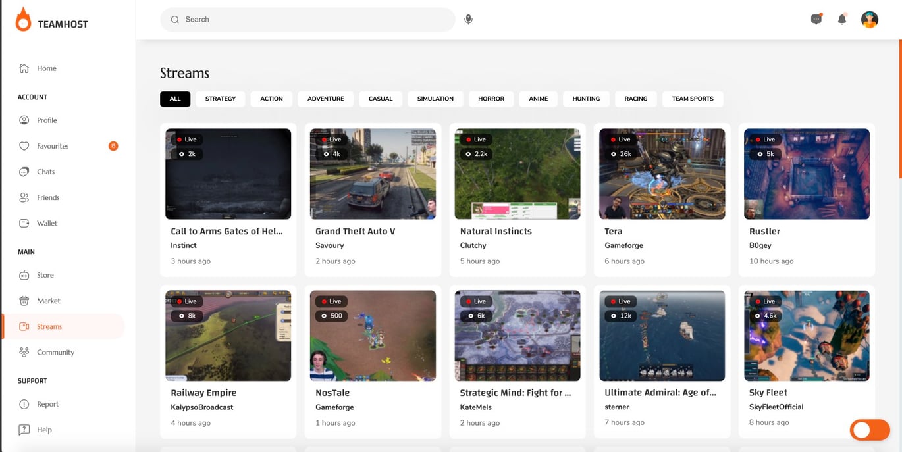The image size is (902, 452).
Task: Toggle the orange theme switch
Action: (870, 430)
